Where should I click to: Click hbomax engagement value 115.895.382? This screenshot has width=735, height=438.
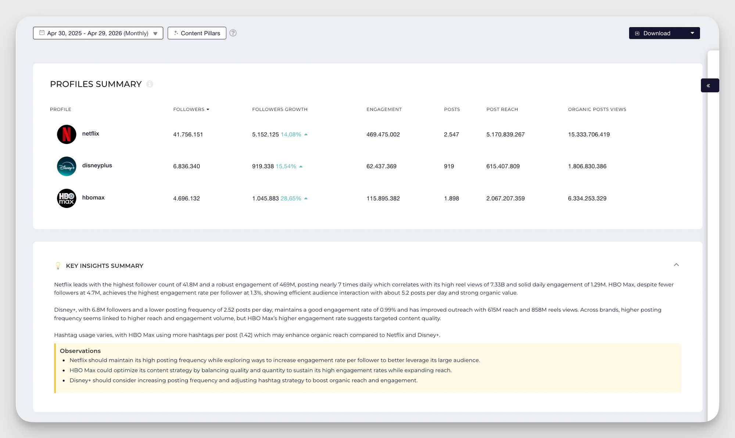[383, 198]
